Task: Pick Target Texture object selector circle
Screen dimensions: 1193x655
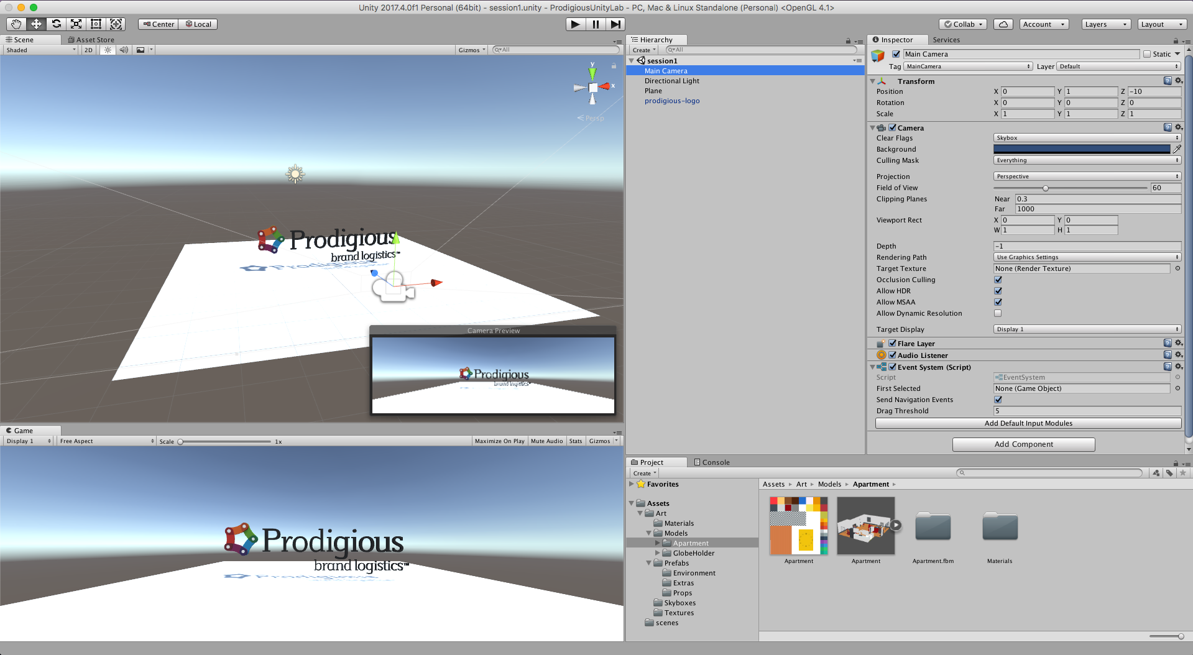Action: click(x=1177, y=268)
